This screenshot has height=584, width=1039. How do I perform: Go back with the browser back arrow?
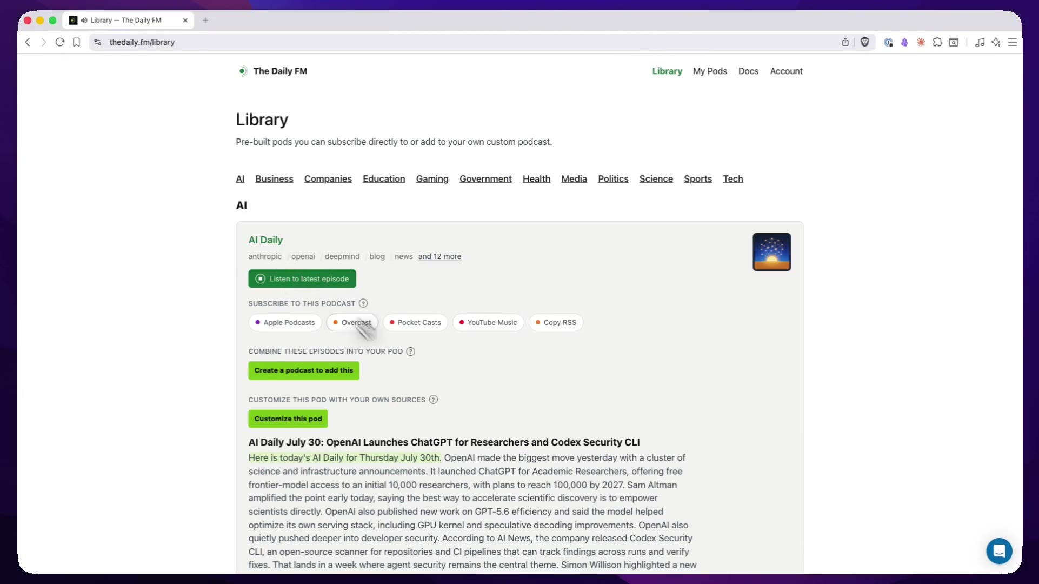28,42
